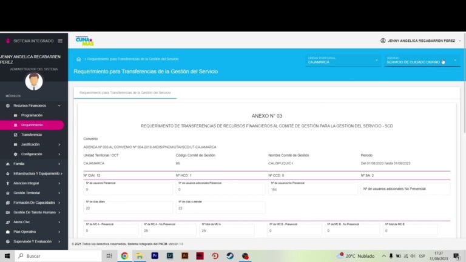Show hidden system tray icons

[383, 256]
